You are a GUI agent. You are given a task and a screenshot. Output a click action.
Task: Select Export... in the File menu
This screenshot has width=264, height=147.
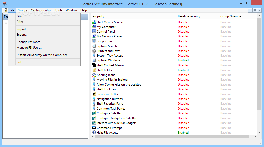(44, 35)
